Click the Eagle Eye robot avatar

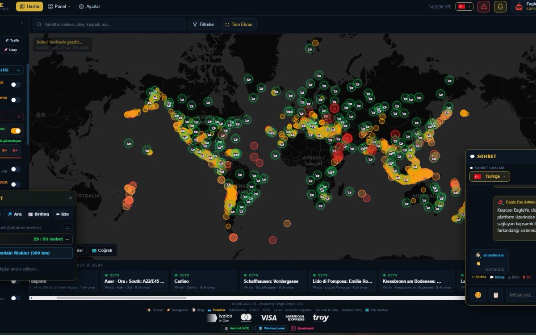pyautogui.click(x=519, y=7)
